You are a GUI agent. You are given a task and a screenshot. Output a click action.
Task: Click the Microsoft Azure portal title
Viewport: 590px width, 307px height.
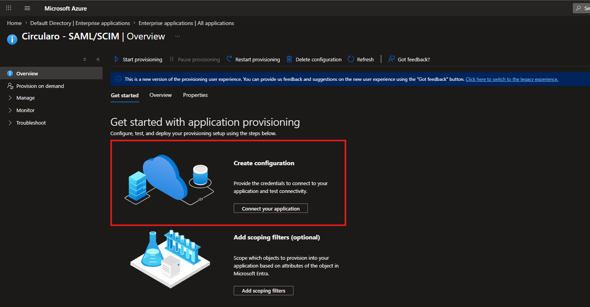pyautogui.click(x=66, y=8)
